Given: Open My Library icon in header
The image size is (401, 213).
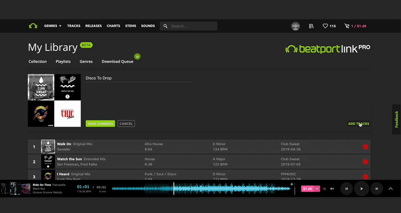Looking at the screenshot, I should tap(311, 26).
